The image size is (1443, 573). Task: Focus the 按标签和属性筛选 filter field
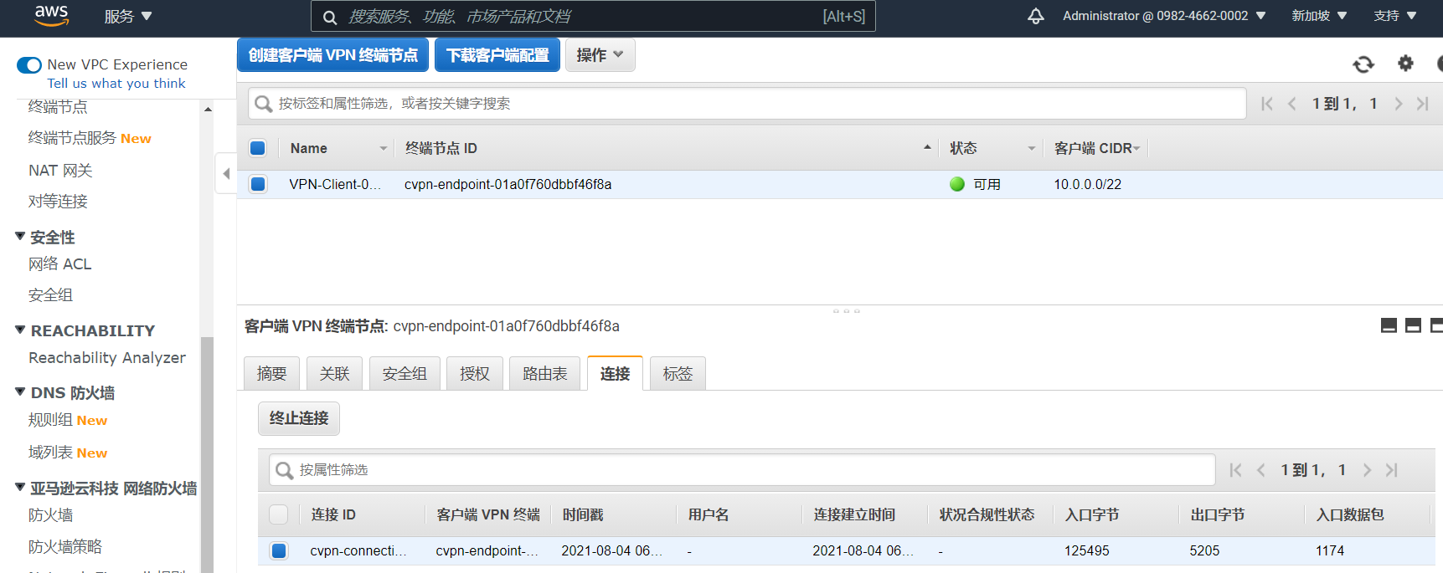click(x=747, y=104)
